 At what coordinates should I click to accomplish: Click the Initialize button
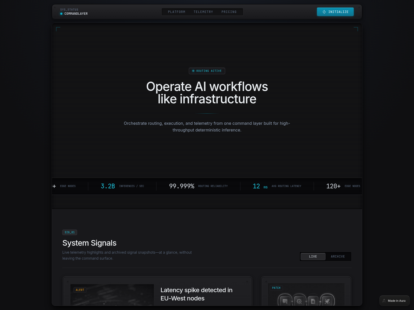pyautogui.click(x=335, y=12)
